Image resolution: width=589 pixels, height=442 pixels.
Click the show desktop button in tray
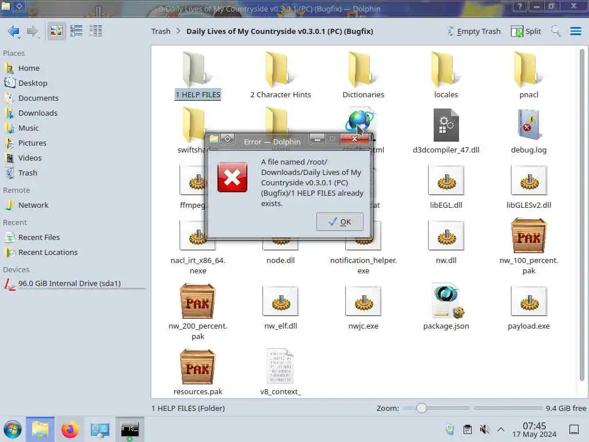click(x=574, y=429)
